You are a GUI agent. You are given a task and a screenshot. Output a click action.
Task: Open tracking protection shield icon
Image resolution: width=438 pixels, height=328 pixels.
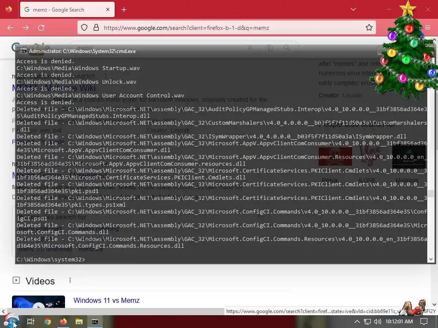(x=84, y=27)
